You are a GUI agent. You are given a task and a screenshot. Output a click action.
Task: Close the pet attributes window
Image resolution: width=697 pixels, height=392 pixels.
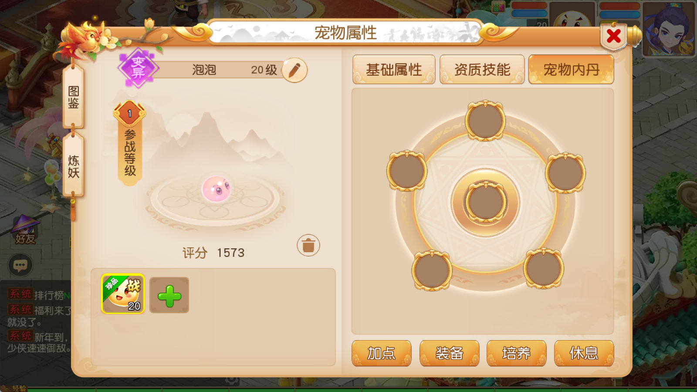(x=613, y=36)
